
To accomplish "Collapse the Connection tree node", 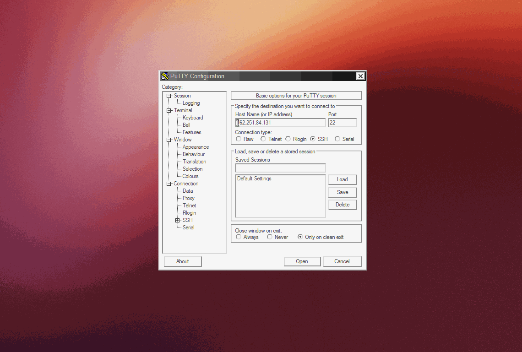I will pyautogui.click(x=169, y=184).
